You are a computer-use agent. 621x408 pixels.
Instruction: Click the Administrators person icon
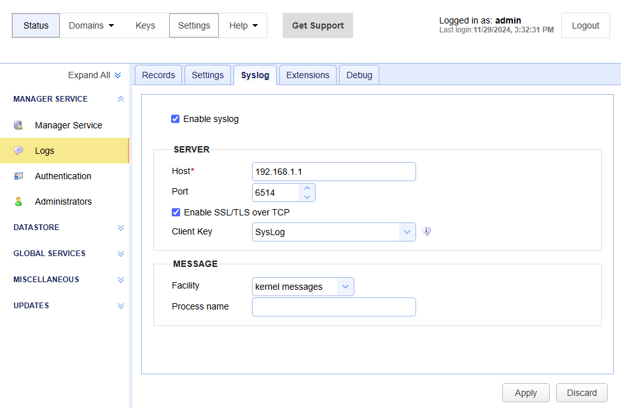18,201
